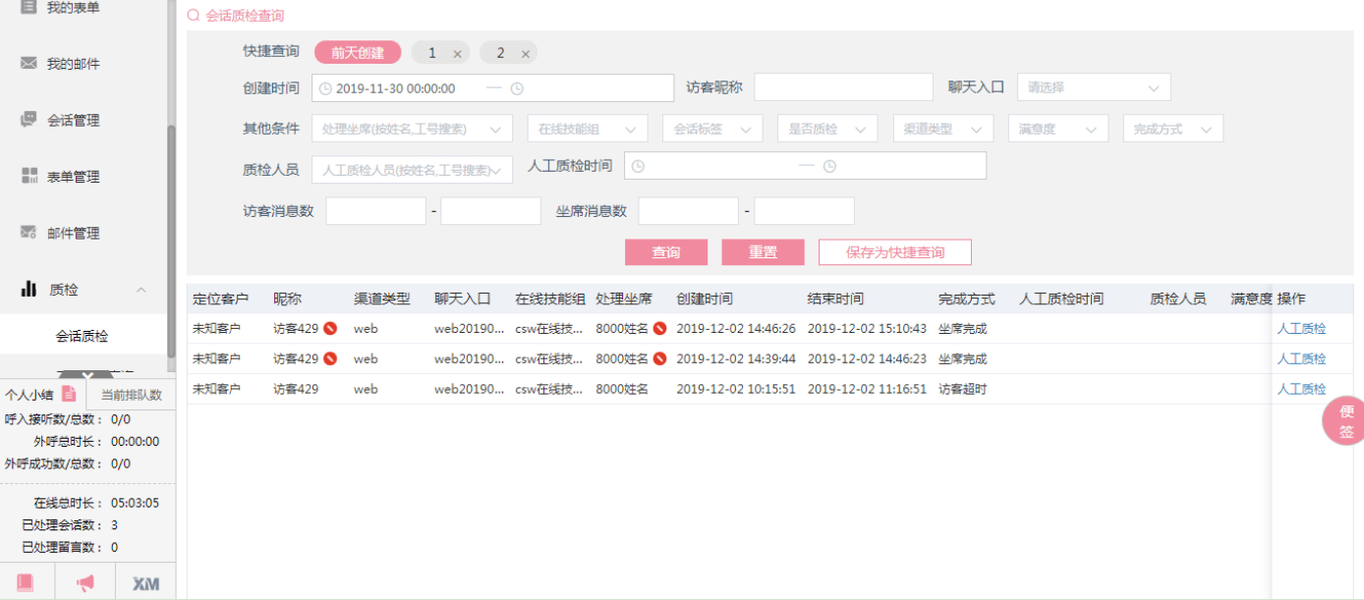Click the 访客昵称 input field
Viewport: 1364px width, 600px height.
point(842,87)
